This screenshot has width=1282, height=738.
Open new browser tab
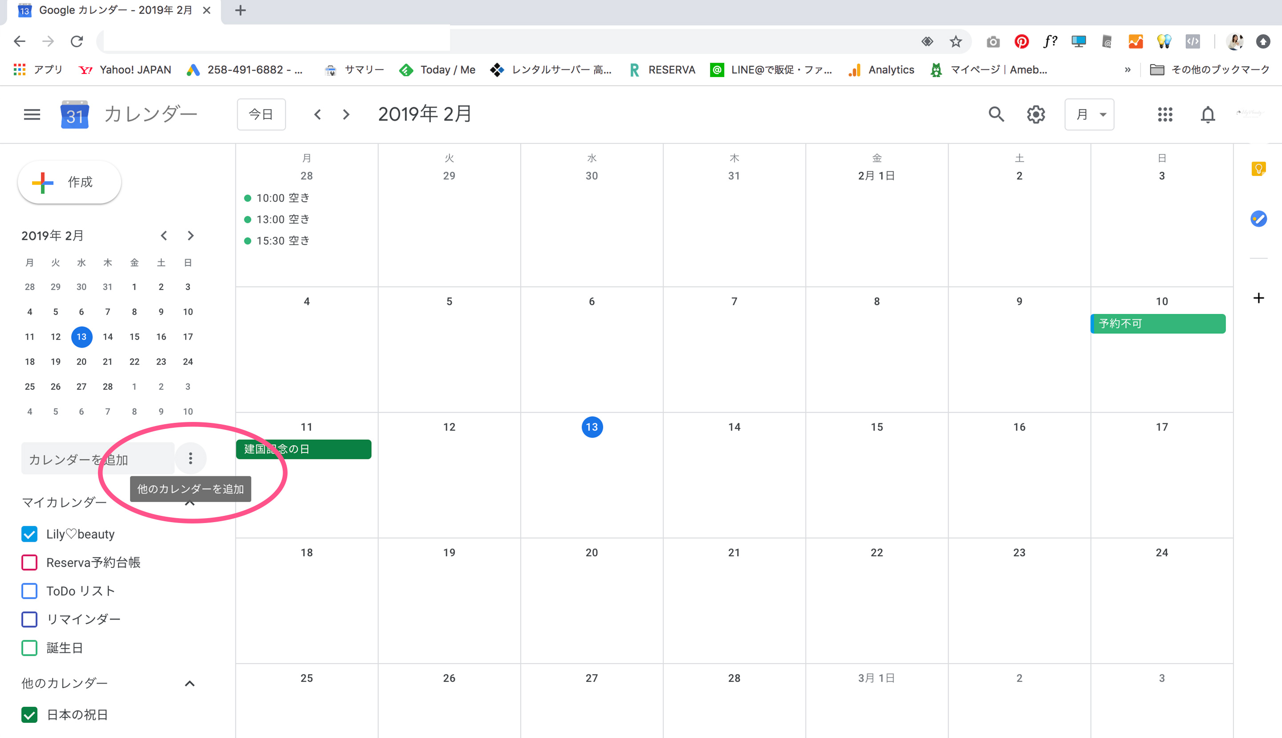(240, 11)
